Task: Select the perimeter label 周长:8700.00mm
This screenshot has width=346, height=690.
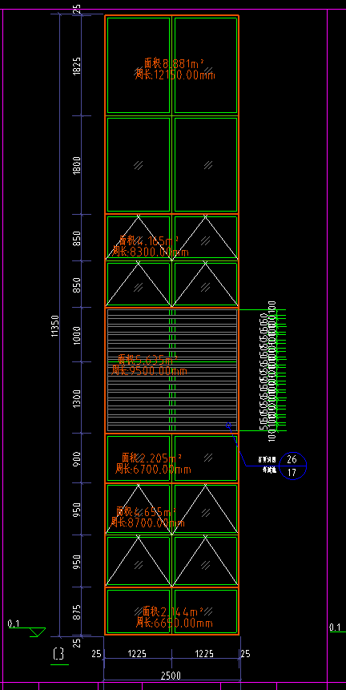Action: 147,523
